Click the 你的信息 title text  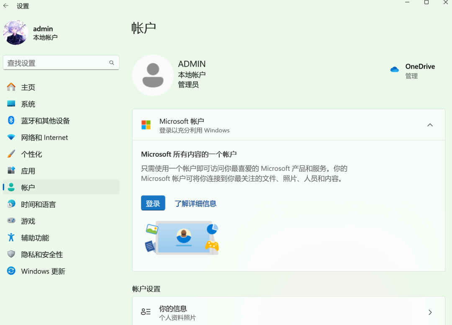point(173,308)
